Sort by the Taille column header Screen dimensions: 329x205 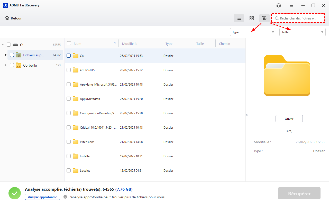click(x=200, y=44)
